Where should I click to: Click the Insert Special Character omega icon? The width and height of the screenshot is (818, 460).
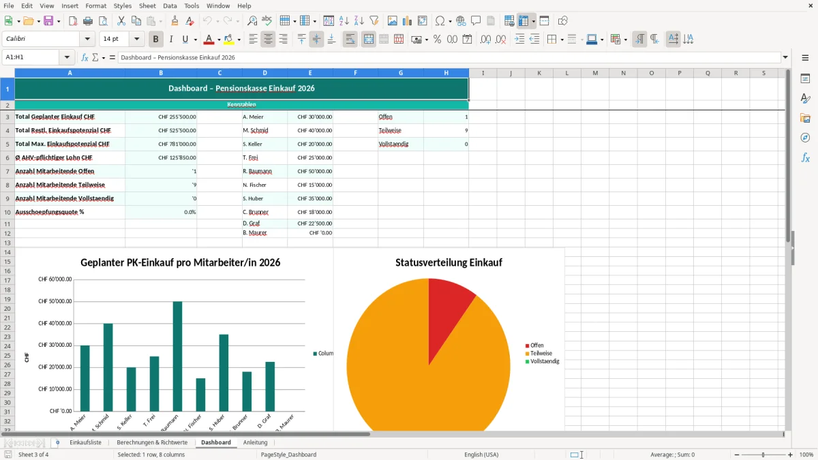440,21
